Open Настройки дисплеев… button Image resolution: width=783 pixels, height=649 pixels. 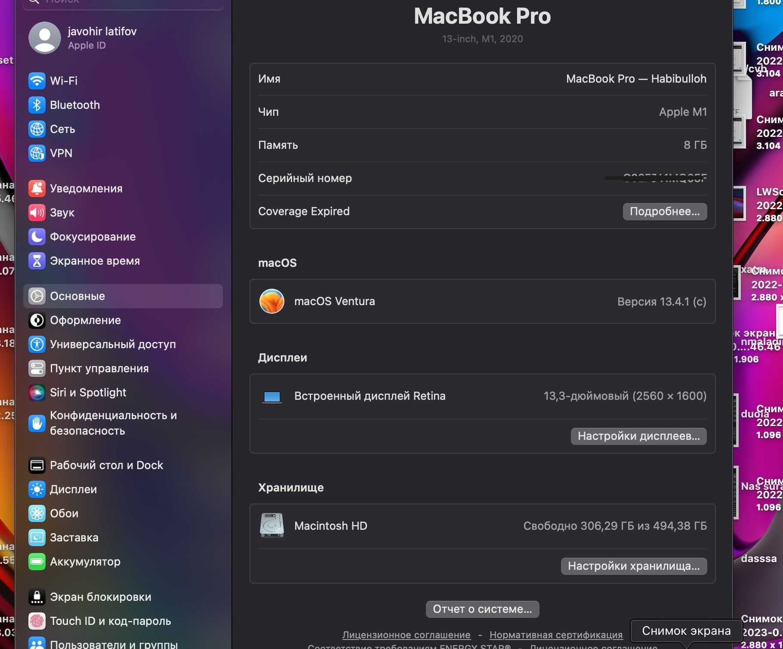[x=638, y=436]
